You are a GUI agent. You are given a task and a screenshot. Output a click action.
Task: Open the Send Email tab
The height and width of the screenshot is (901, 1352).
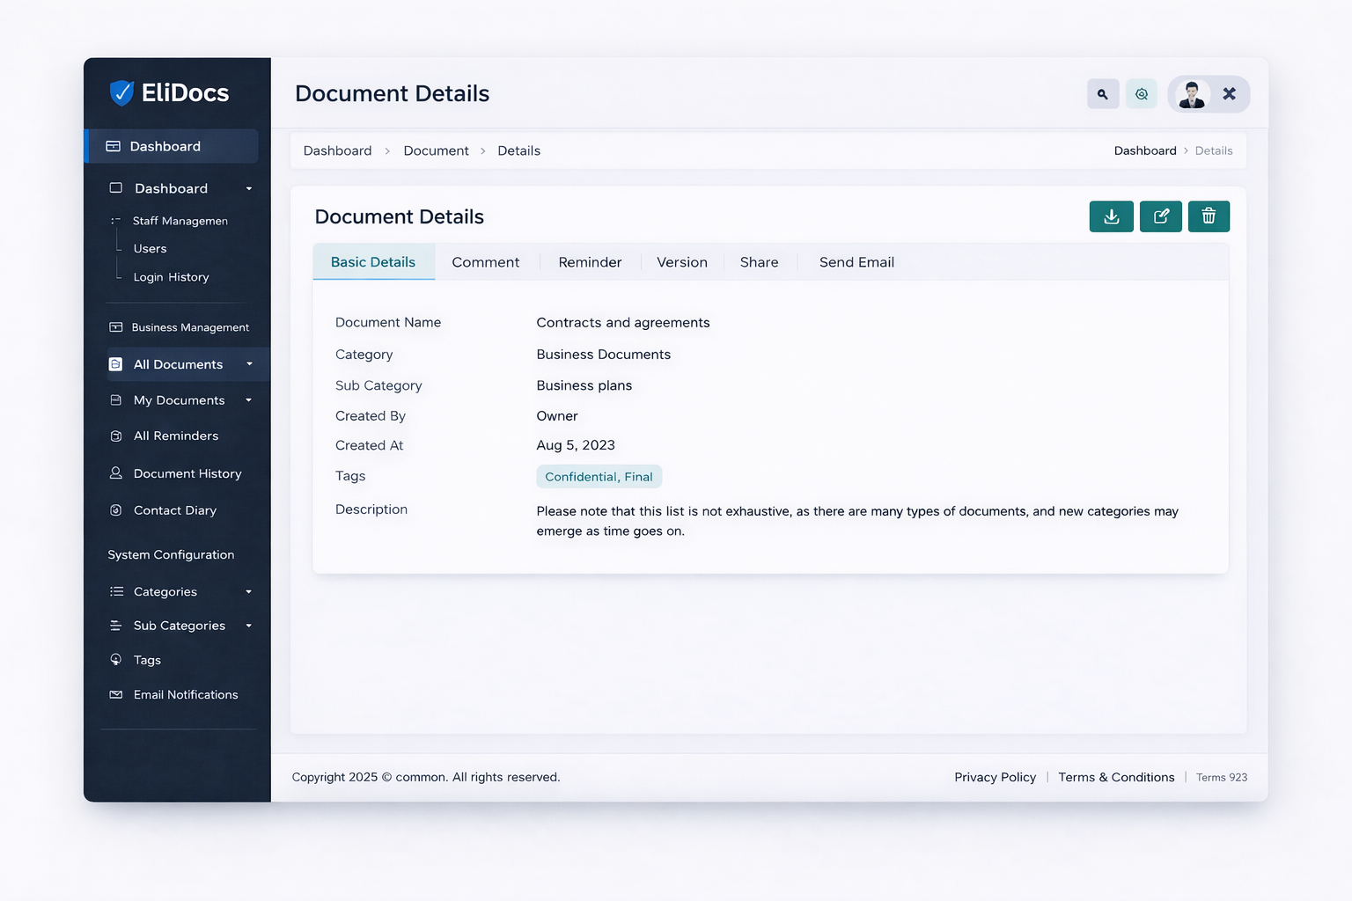[x=856, y=261]
